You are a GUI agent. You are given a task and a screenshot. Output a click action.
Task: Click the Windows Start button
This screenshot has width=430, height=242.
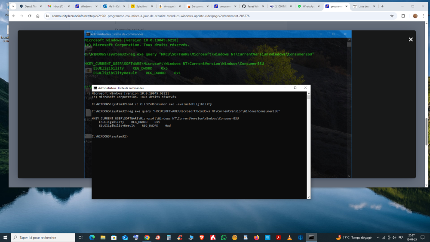click(x=6, y=237)
